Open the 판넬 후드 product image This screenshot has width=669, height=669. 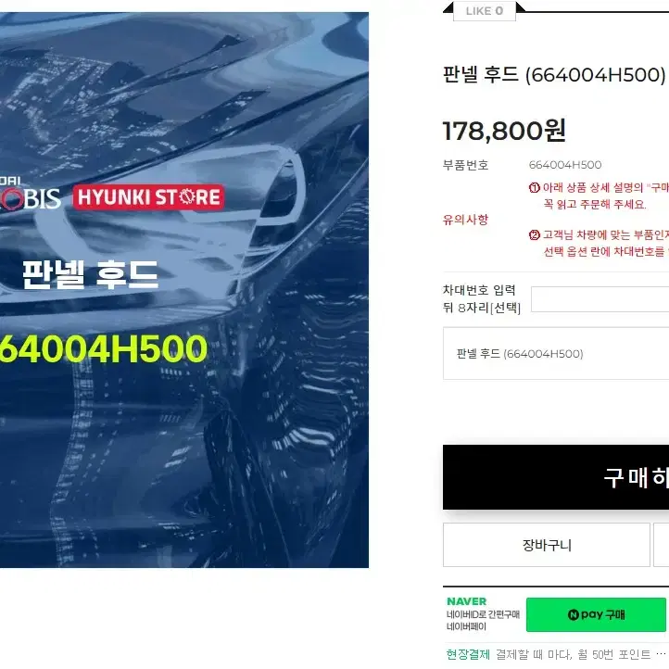click(x=184, y=290)
